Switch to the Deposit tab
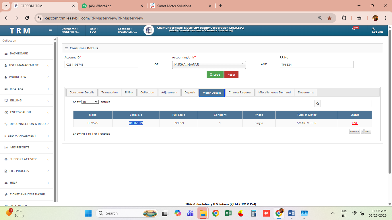This screenshot has height=220, width=392. [190, 93]
